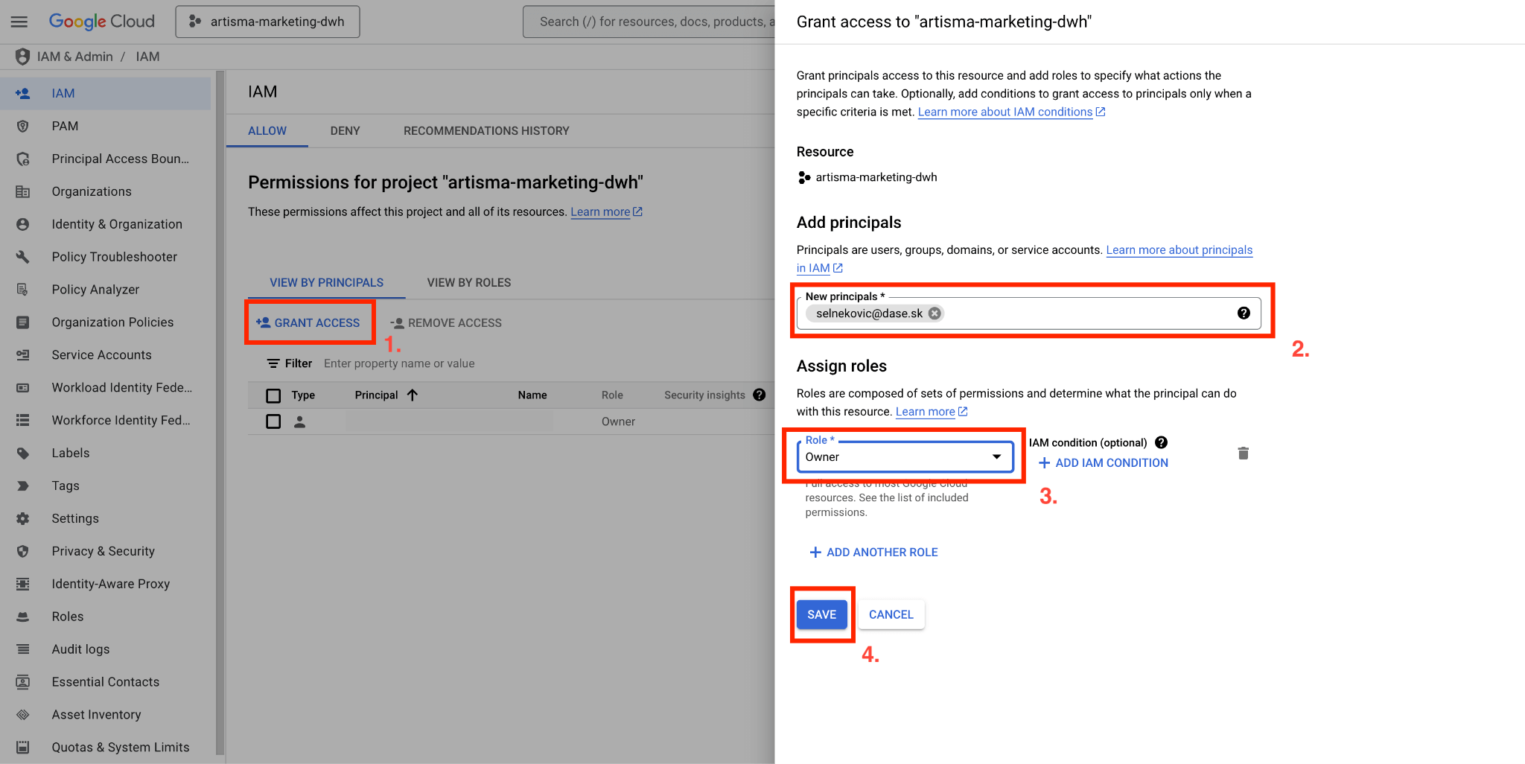Click the New principals help icon

[1244, 313]
